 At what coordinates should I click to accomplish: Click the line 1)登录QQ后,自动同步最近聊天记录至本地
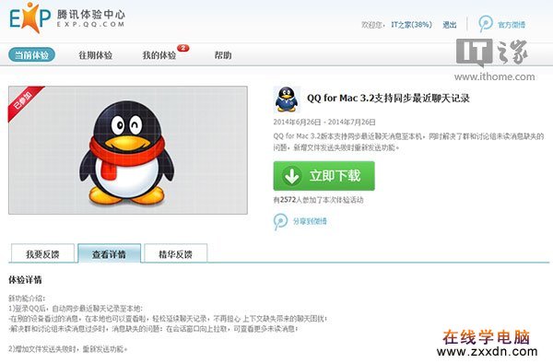[x=76, y=309]
